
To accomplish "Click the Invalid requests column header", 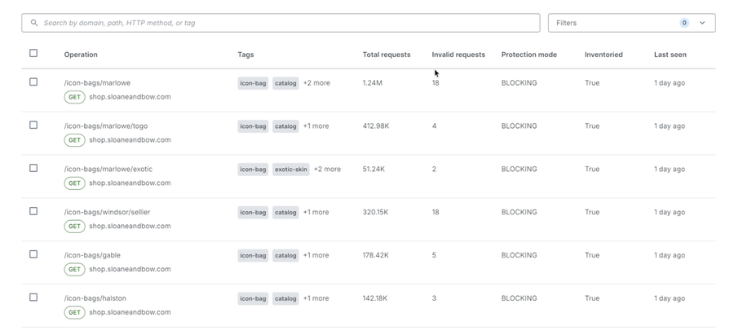I will click(458, 55).
